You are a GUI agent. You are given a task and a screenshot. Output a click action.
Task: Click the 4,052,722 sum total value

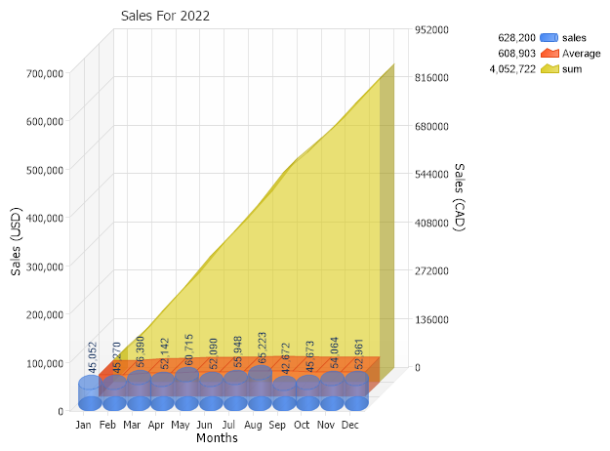(512, 69)
